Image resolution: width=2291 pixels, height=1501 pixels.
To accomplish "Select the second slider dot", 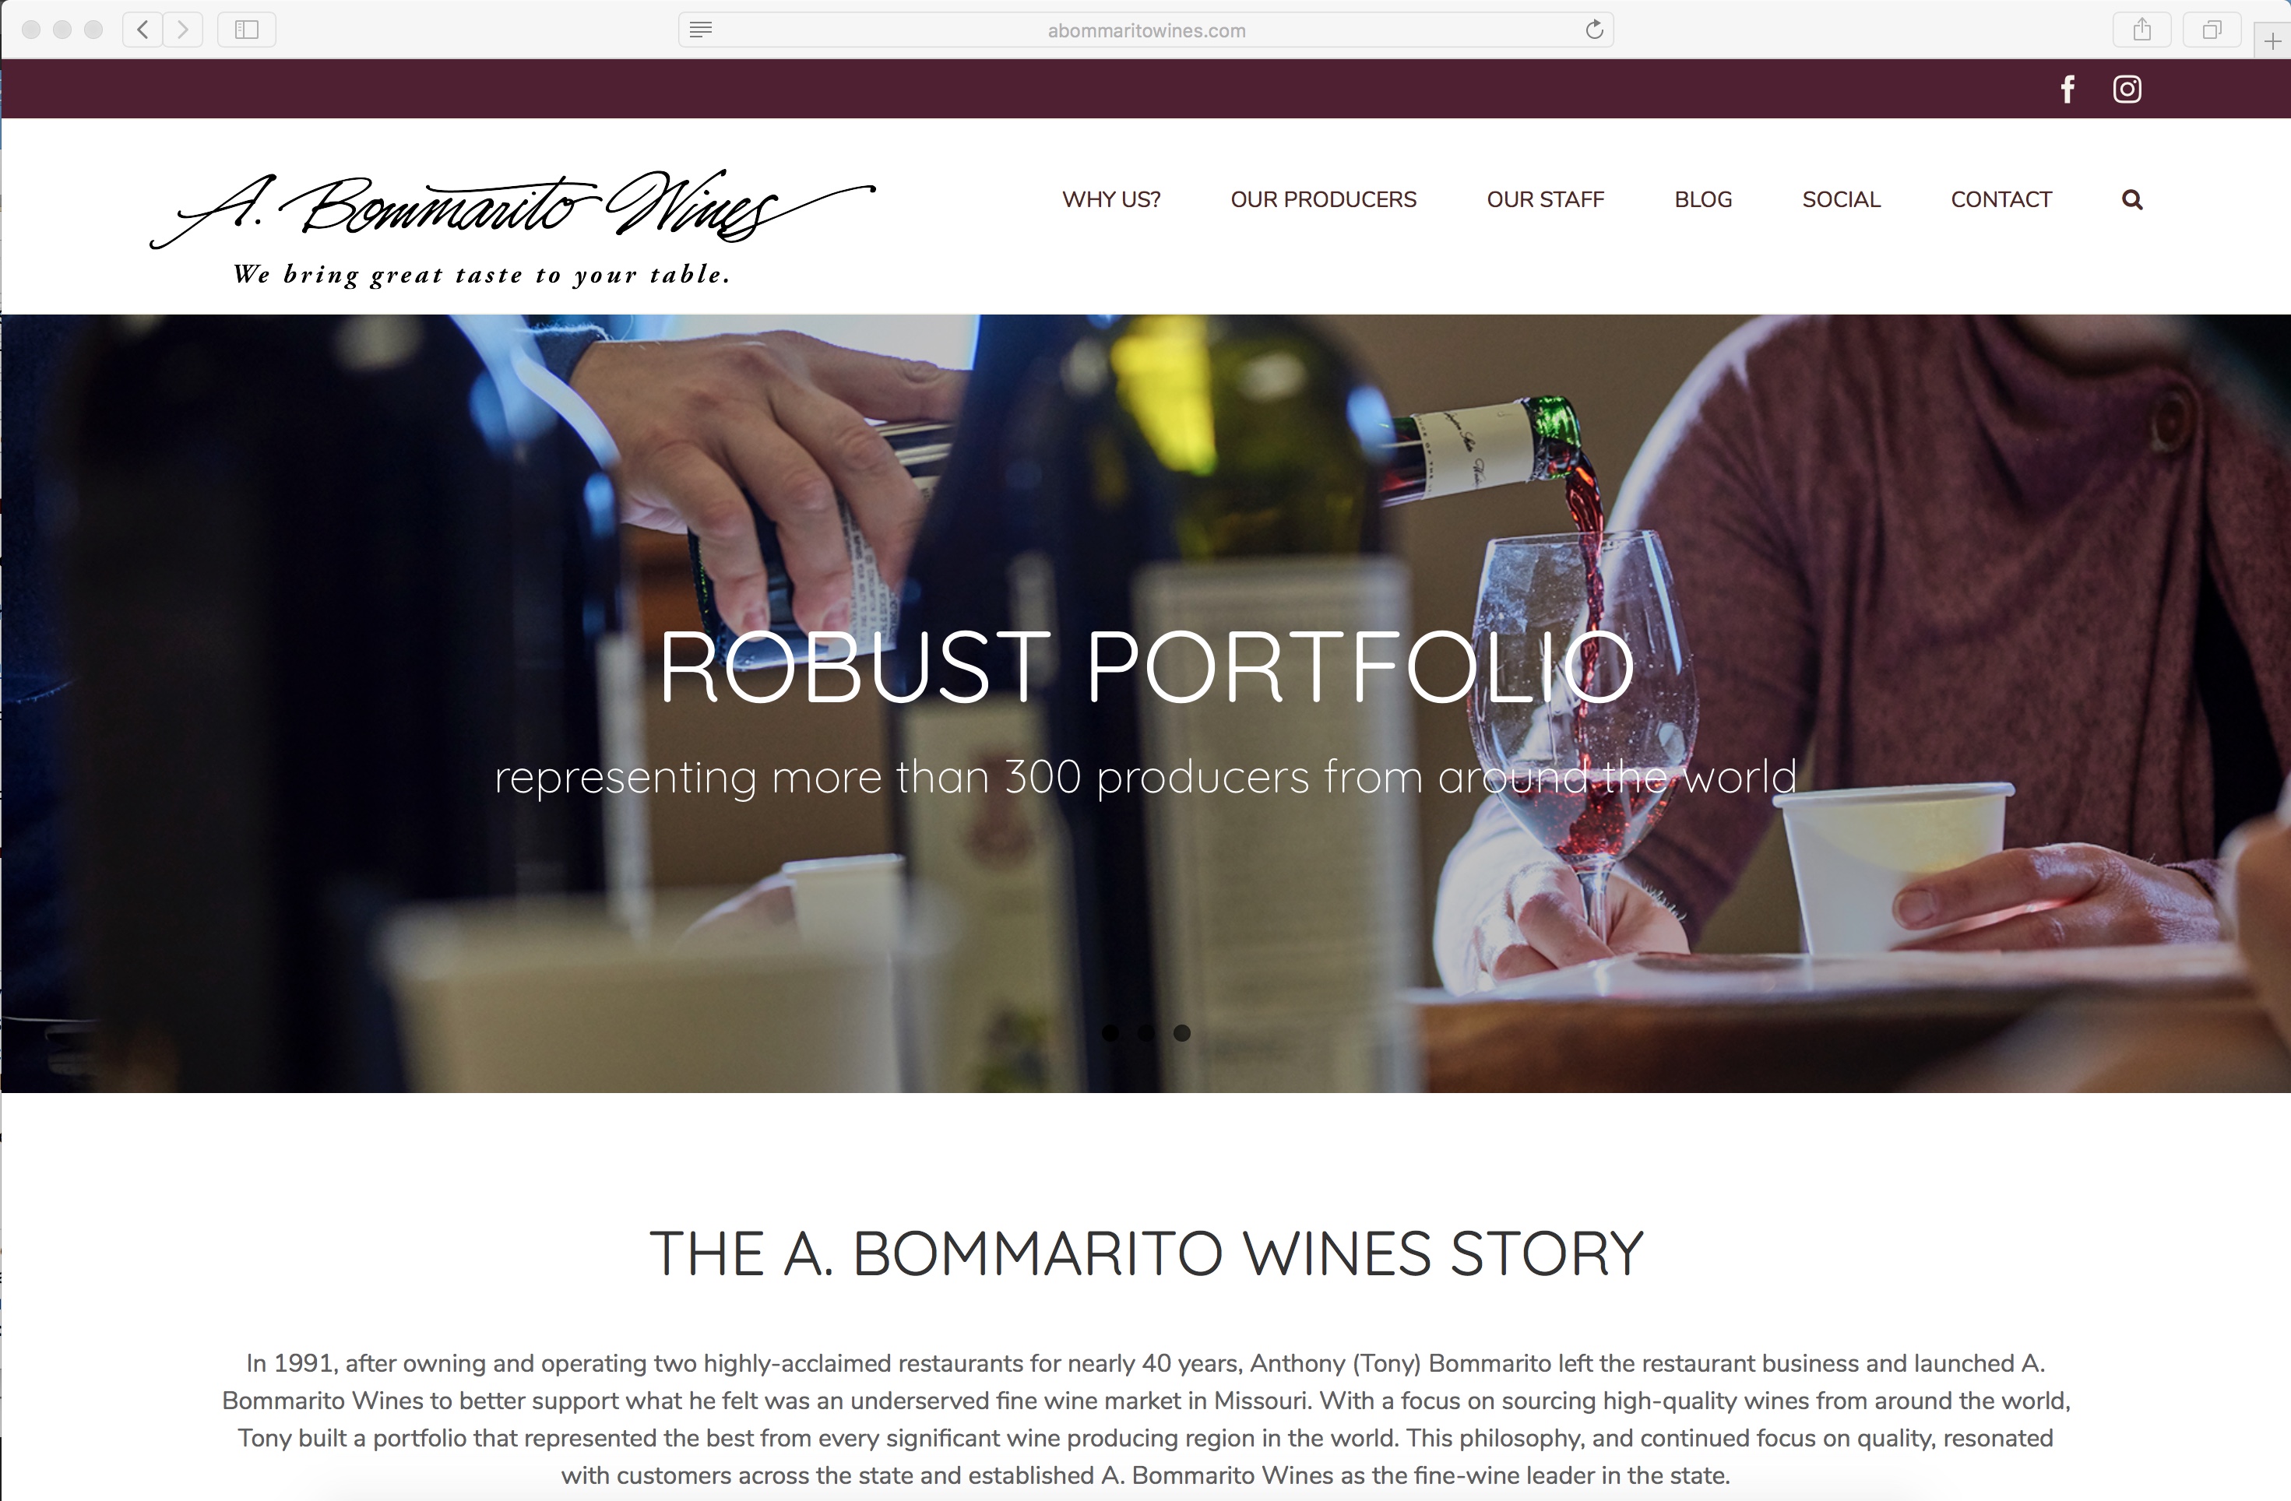I will [x=1145, y=1032].
